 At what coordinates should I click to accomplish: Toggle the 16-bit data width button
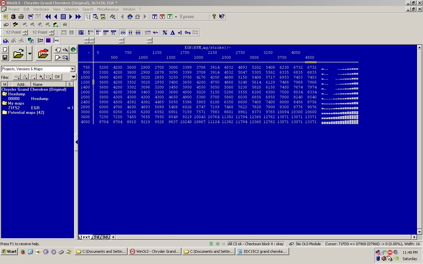pos(98,32)
